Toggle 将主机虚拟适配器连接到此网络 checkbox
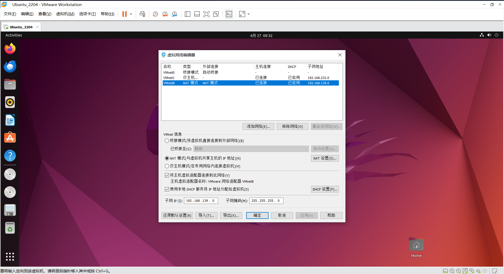This screenshot has height=274, width=504. [167, 175]
